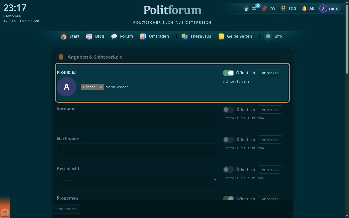This screenshot has height=218, width=349.
Task: Click the Politforum site logo
Action: click(172, 10)
